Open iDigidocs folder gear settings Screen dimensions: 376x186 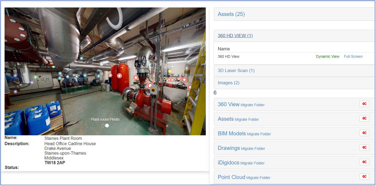coord(364,162)
